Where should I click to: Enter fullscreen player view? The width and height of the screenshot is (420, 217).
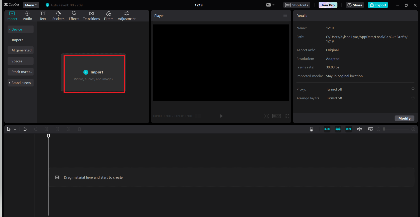point(287,116)
